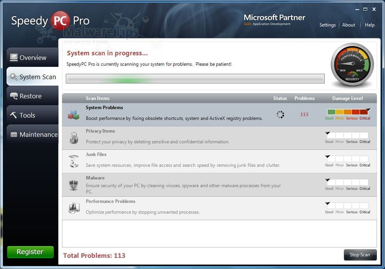Click the Performance Problems computer icon
Image resolution: width=385 pixels, height=269 pixels.
[x=74, y=208]
